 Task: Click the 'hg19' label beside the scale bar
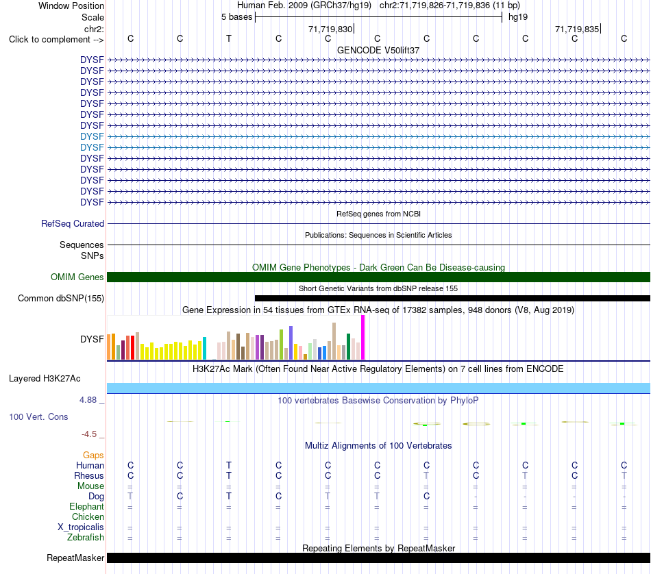coord(518,17)
